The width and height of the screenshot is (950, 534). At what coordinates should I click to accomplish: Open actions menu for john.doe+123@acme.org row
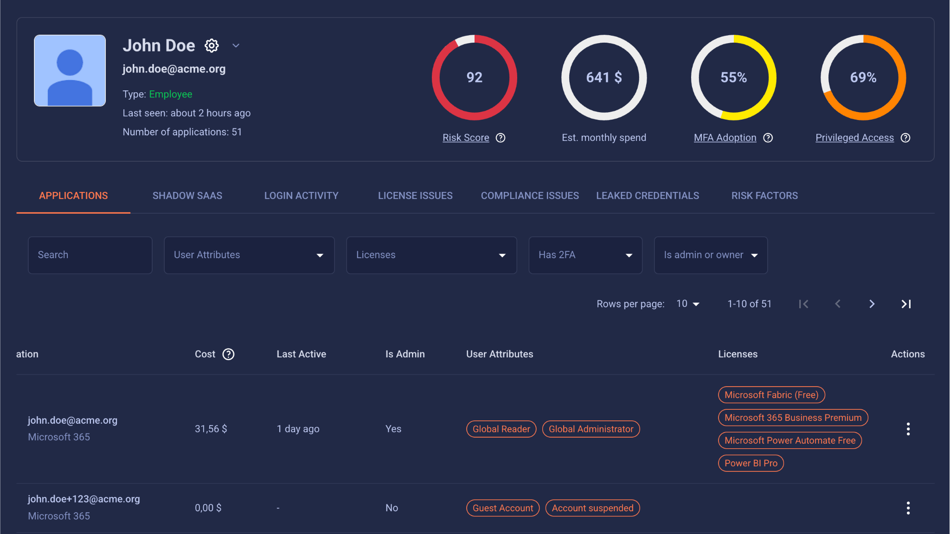tap(908, 508)
